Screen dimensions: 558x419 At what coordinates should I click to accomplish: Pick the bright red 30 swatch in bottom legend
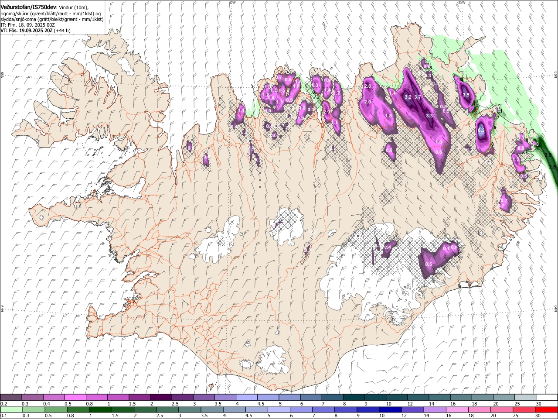coord(546,409)
